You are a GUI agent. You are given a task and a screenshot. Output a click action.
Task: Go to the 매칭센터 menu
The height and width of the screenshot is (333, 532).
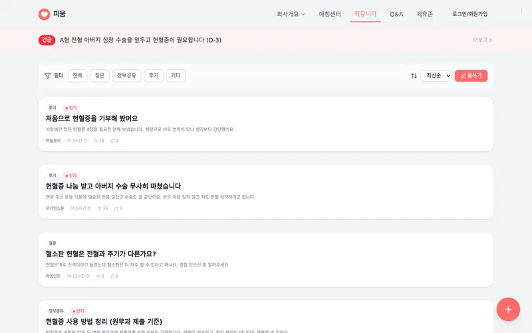click(330, 14)
